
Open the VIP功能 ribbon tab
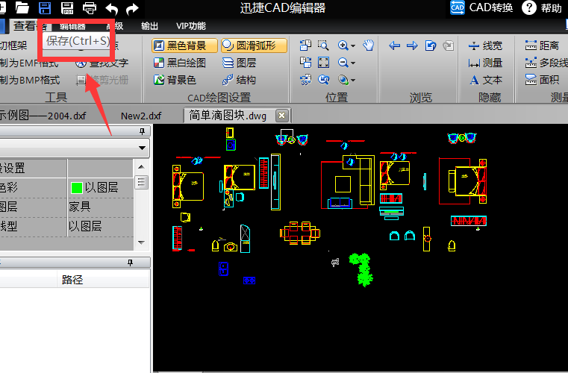(x=190, y=26)
